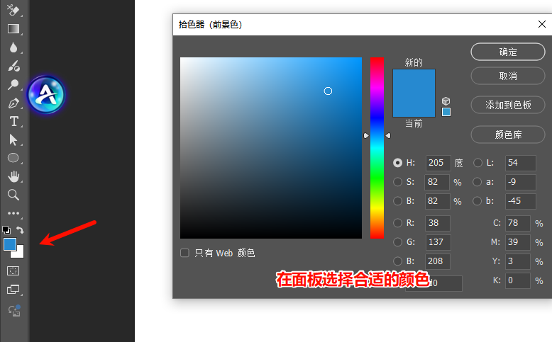Screen dimensions: 552x342
Task: Change the screen mode icon
Action: (x=13, y=290)
